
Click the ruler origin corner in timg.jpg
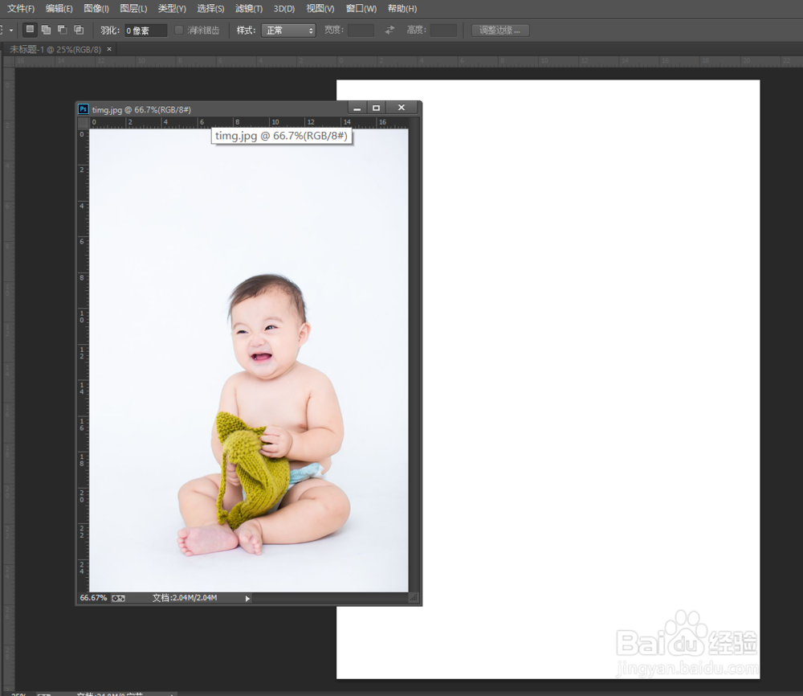pyautogui.click(x=83, y=122)
